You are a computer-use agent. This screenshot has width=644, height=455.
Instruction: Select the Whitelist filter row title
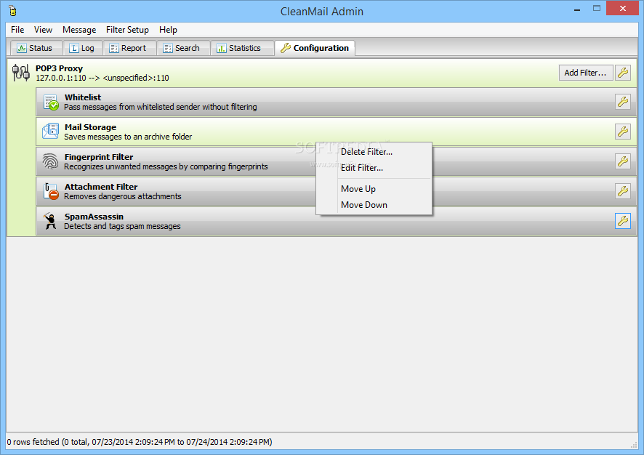pyautogui.click(x=83, y=97)
